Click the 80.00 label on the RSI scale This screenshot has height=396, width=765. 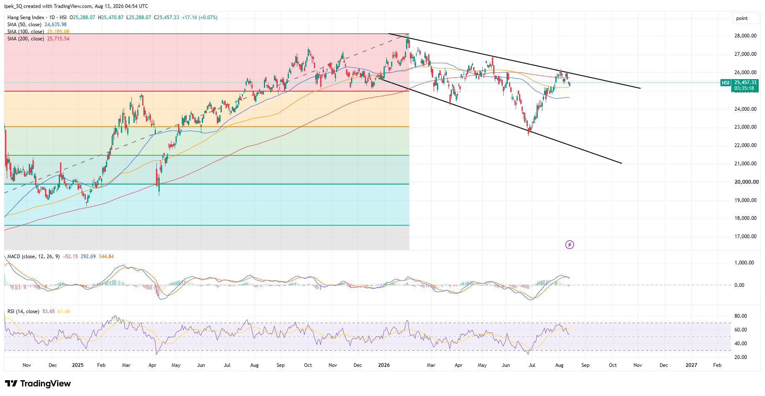(741, 316)
